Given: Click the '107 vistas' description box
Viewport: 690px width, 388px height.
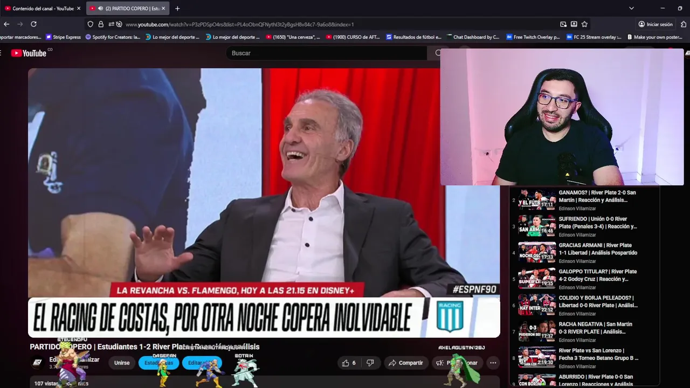Looking at the screenshot, I should (x=264, y=382).
